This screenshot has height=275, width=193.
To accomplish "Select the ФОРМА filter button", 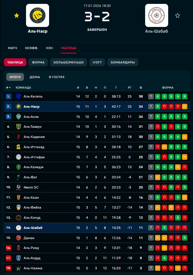I will coord(38,62).
